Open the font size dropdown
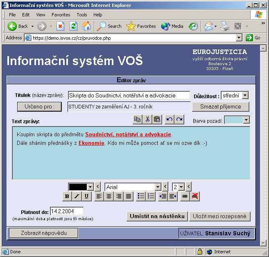 point(181,187)
